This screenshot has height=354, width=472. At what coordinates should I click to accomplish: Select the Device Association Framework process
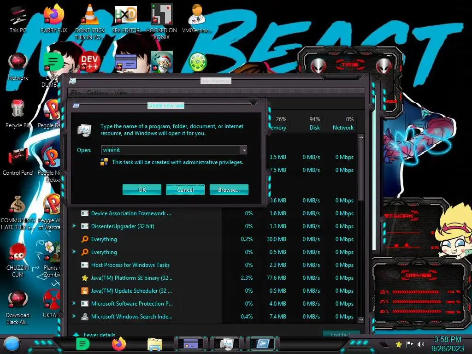tap(213, 213)
